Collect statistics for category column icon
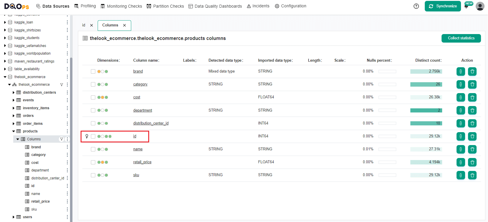Viewport: 488px width, 222px height. [461, 84]
